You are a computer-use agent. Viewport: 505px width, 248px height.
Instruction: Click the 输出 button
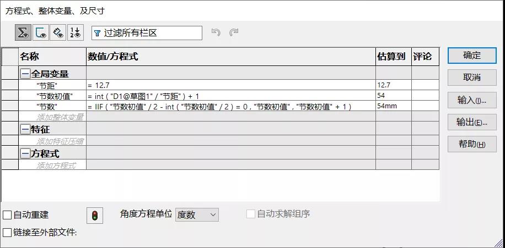coord(472,123)
